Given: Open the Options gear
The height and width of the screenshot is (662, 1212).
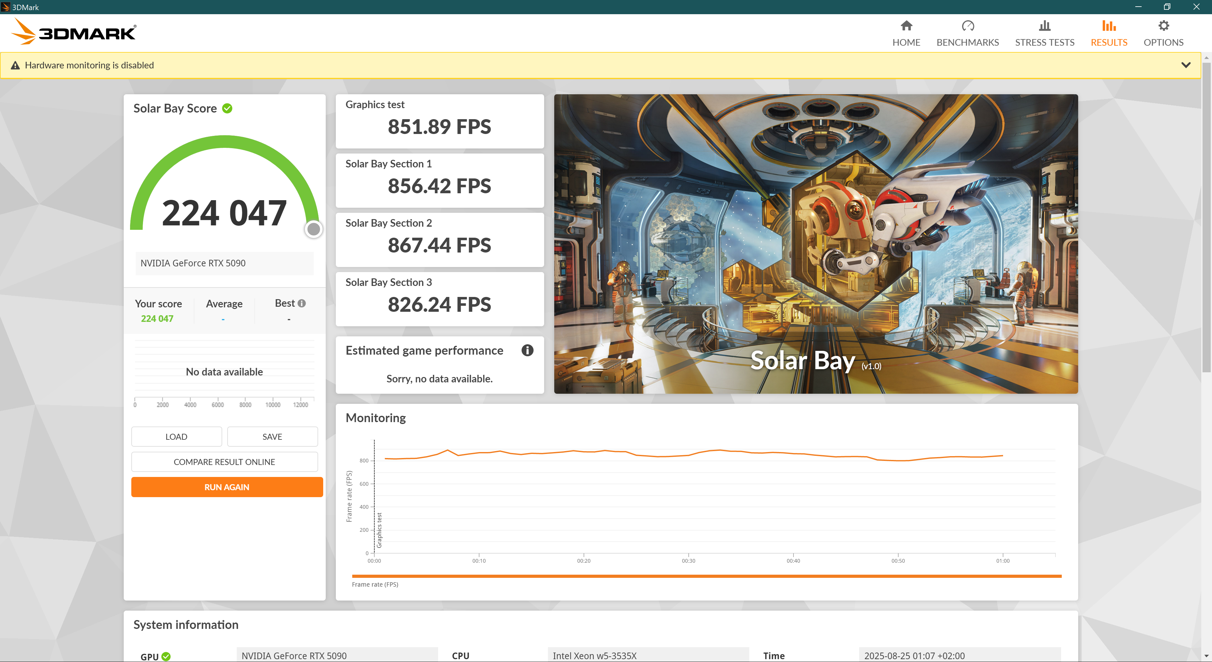Looking at the screenshot, I should [x=1163, y=33].
